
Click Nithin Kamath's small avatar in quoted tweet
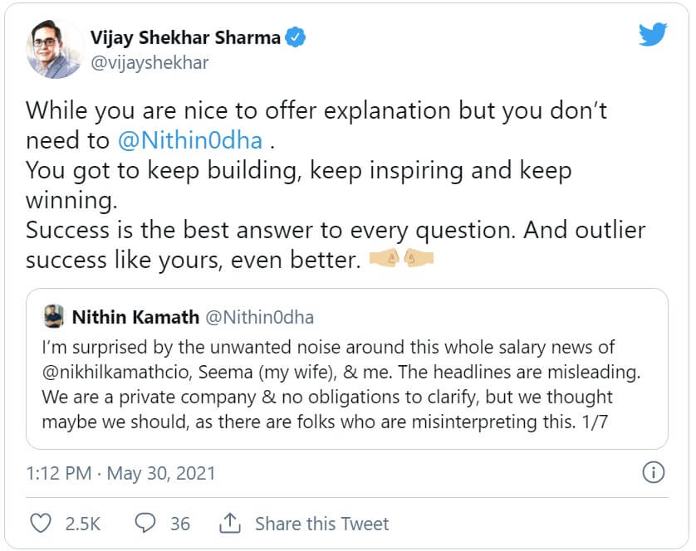tap(54, 317)
